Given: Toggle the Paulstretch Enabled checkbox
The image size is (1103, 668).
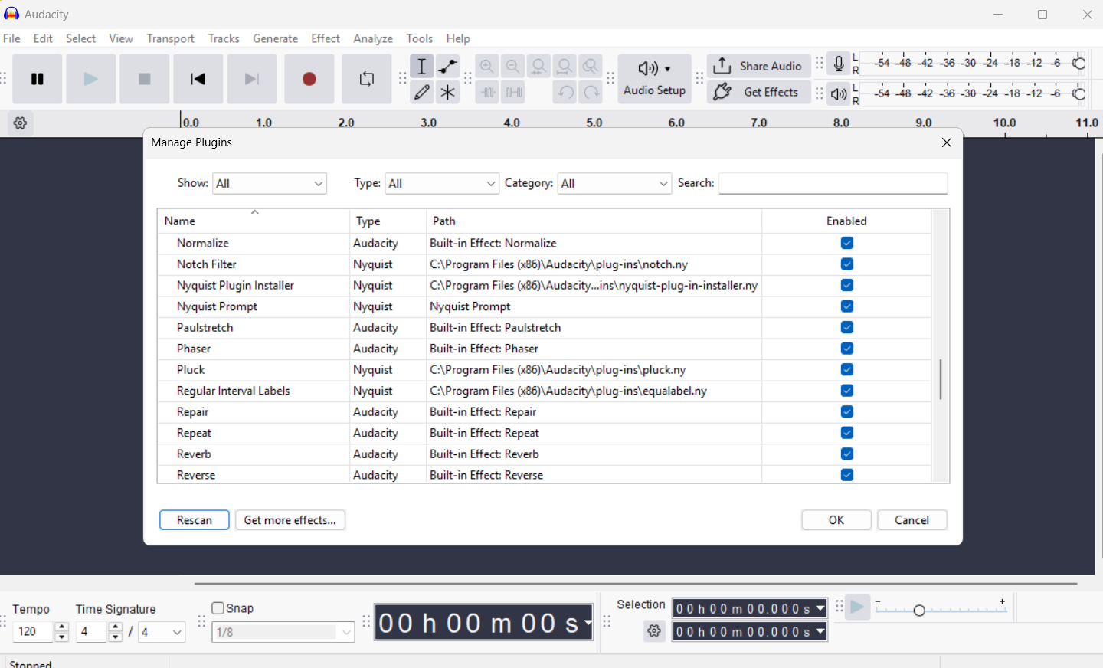Looking at the screenshot, I should point(846,327).
